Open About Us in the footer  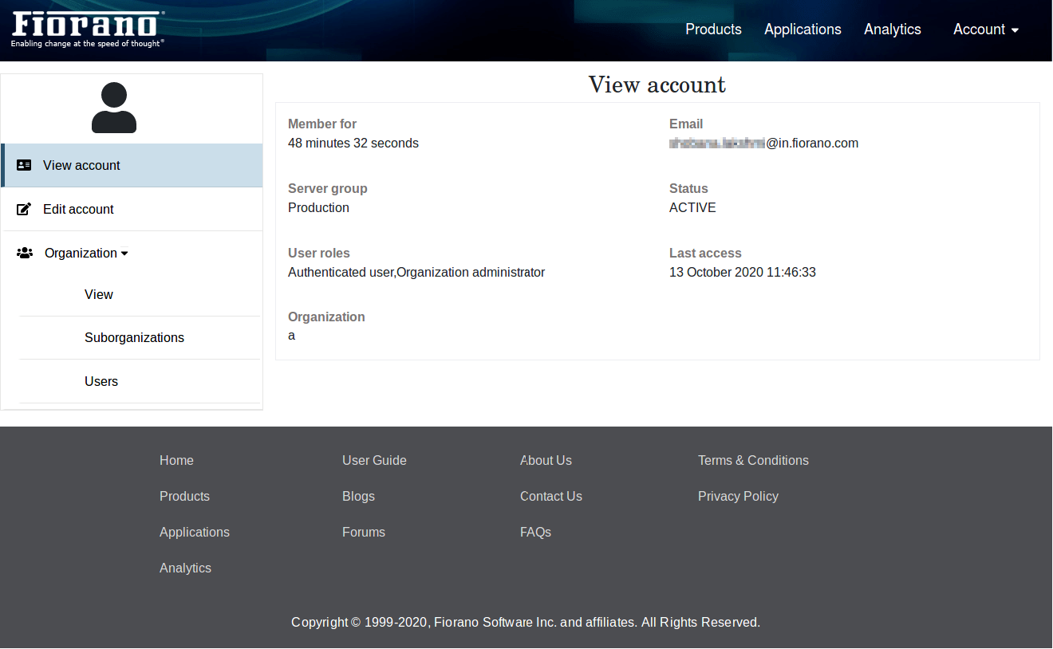pos(546,460)
